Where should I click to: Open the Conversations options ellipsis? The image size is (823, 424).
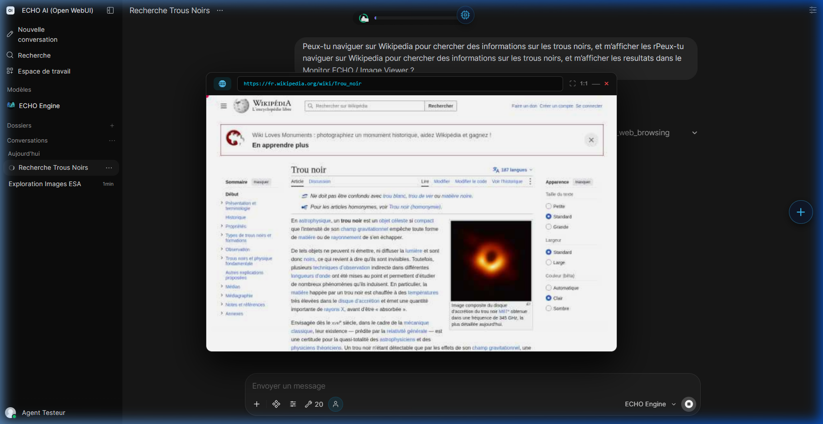point(112,141)
